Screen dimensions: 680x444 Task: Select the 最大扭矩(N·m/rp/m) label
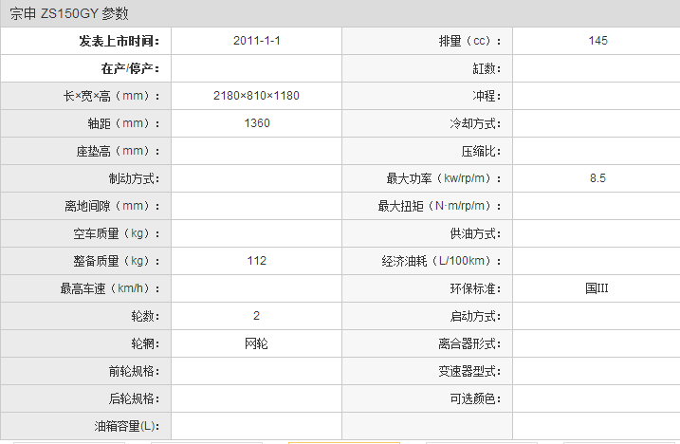click(x=439, y=206)
